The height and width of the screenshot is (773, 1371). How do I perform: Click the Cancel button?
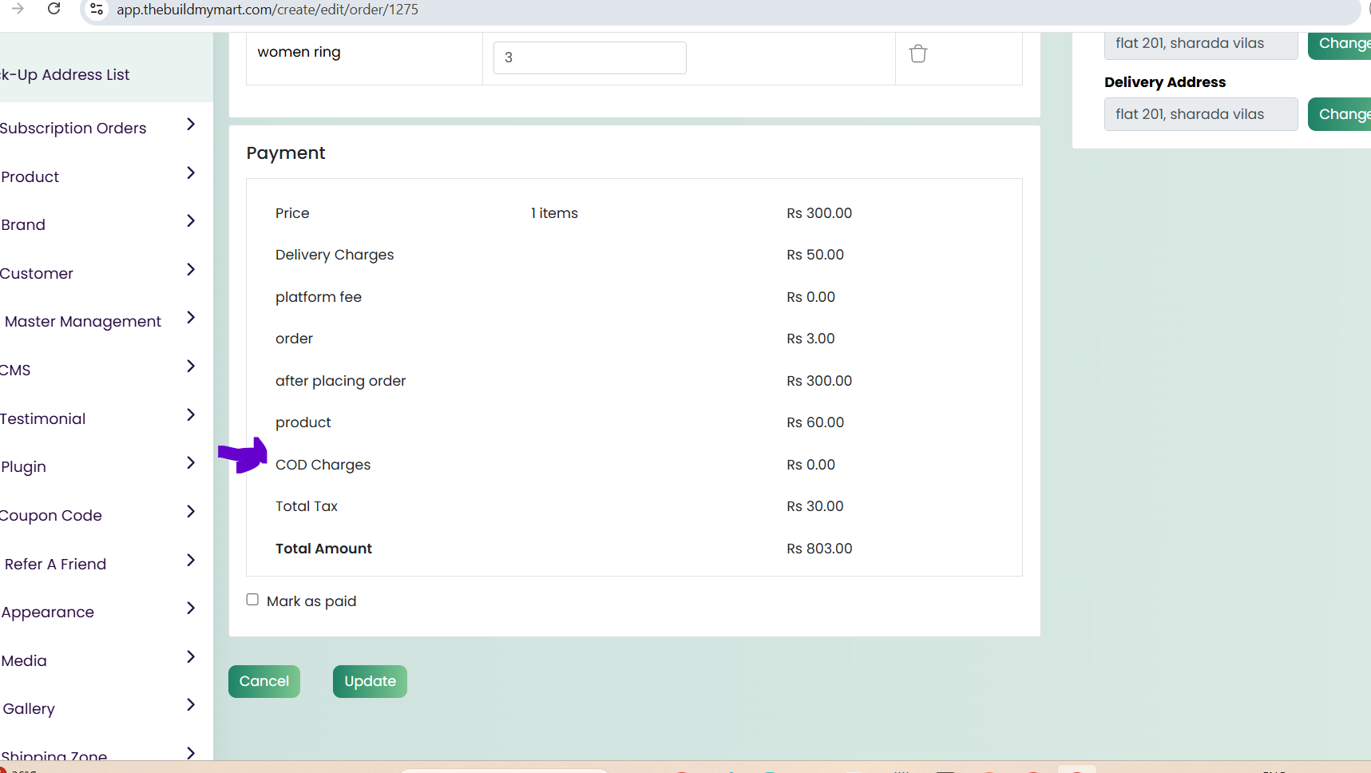(264, 681)
